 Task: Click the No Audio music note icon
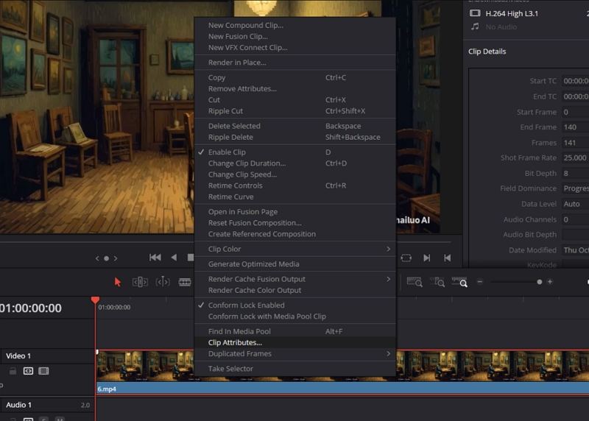(x=475, y=26)
